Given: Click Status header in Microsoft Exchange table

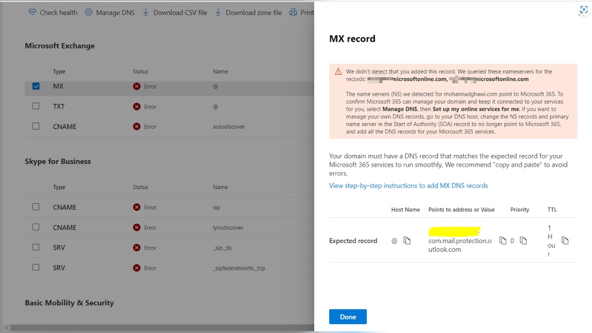Looking at the screenshot, I should click(x=140, y=72).
